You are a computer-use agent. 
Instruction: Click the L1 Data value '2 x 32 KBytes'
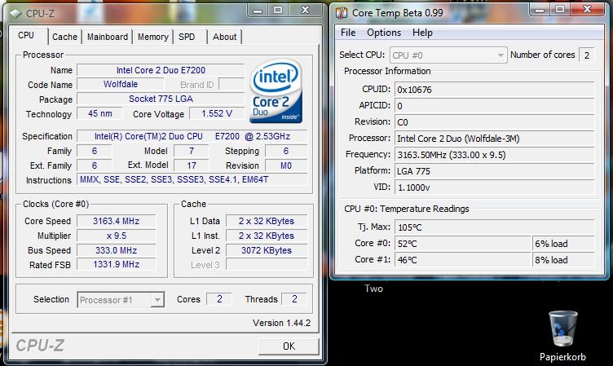point(267,221)
